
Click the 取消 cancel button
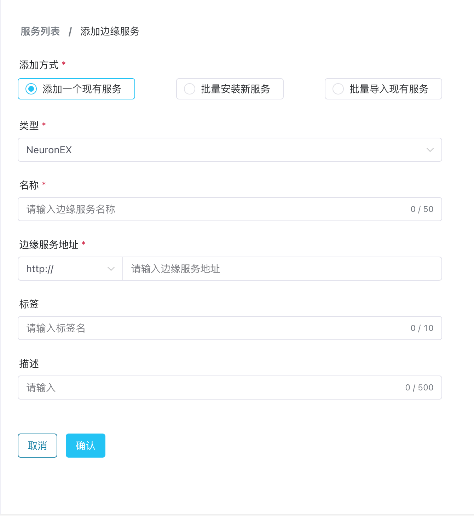pyautogui.click(x=37, y=446)
